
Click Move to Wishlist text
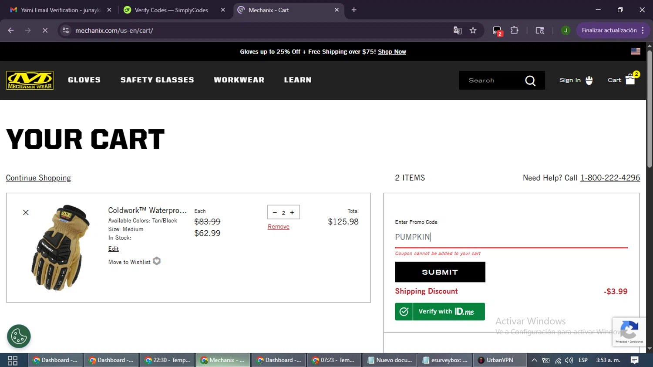(129, 262)
